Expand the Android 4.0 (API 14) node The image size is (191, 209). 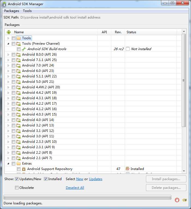click(8, 120)
